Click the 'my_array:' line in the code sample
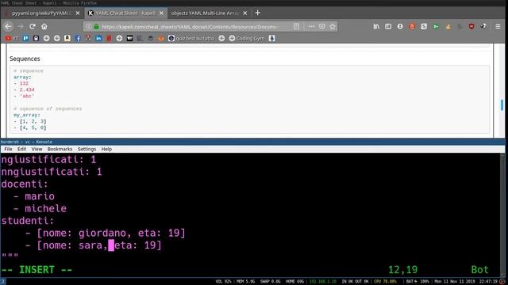 pos(27,115)
